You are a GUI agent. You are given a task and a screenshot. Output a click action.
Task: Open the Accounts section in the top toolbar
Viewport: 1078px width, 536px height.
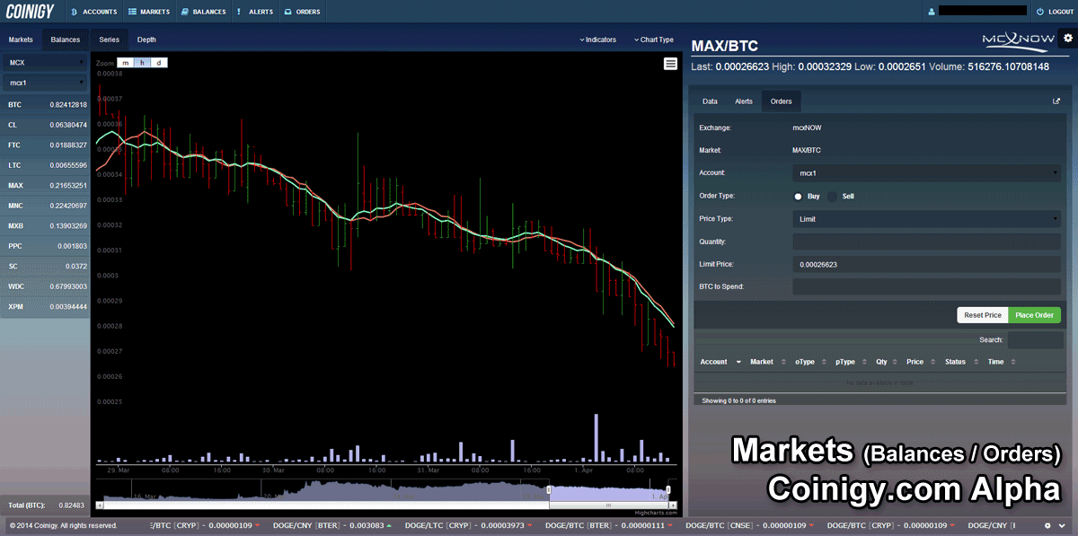[93, 12]
